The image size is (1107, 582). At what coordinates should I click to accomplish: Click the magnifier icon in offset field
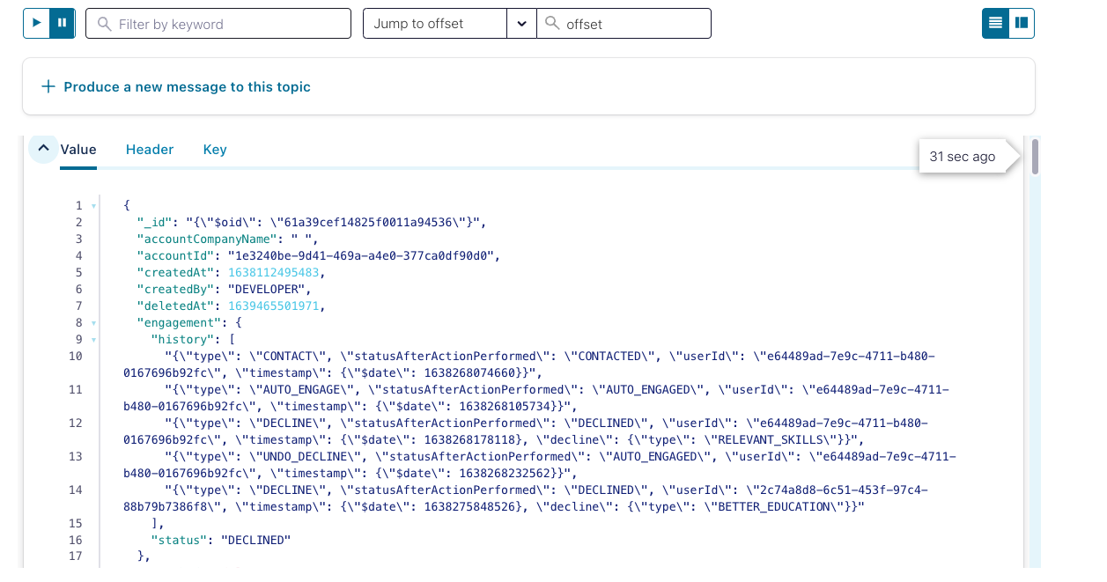pyautogui.click(x=552, y=24)
